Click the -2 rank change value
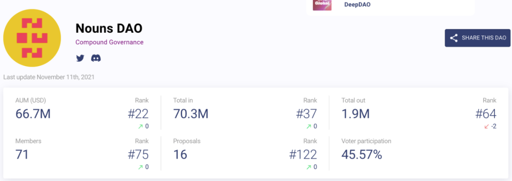This screenshot has height=181, width=512. (x=494, y=126)
